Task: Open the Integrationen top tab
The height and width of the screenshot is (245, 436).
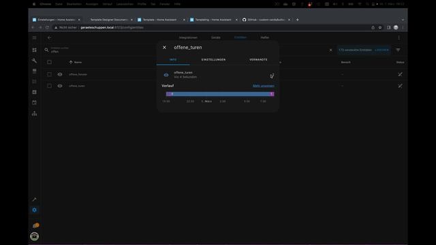Action: pos(188,37)
